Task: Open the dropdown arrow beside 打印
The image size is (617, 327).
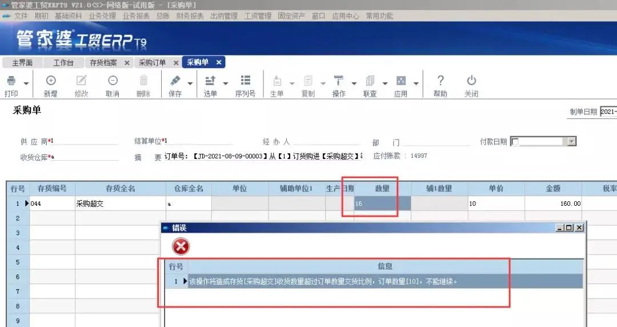Action: (26, 83)
